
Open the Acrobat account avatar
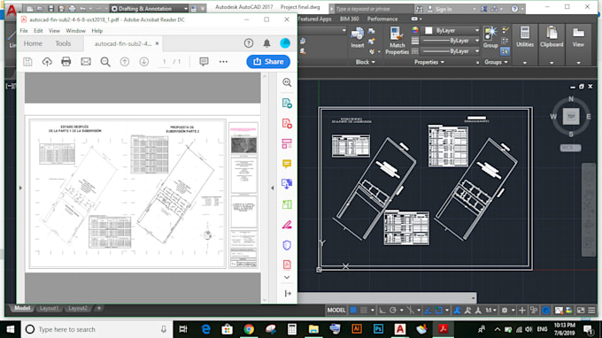pyautogui.click(x=285, y=43)
